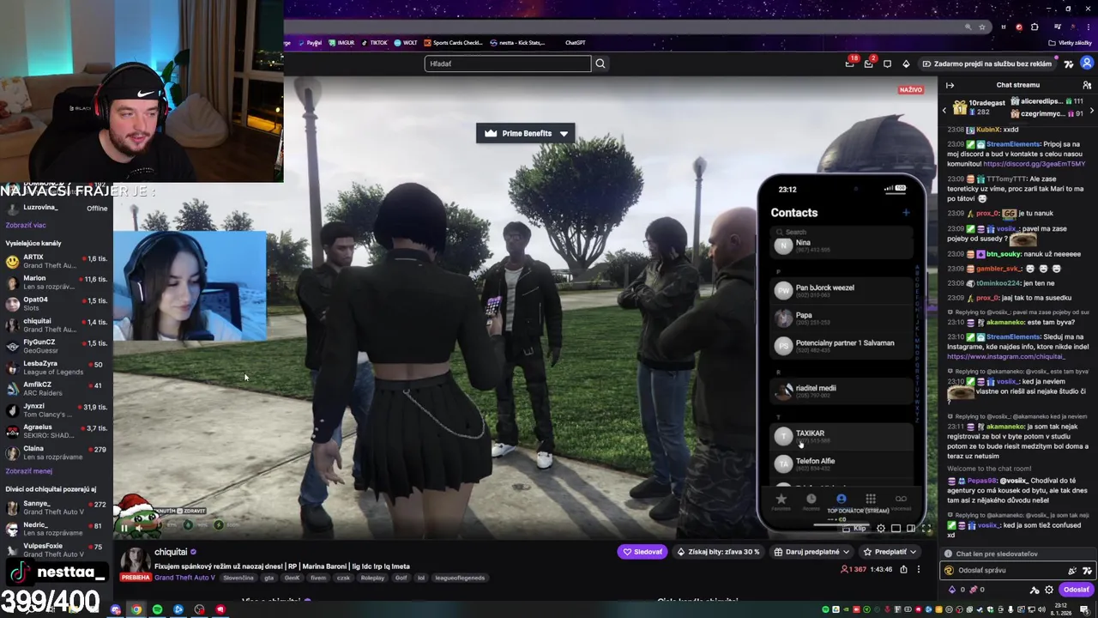This screenshot has height=618, width=1098.
Task: Open Sannye_ channel in the sidebar
Action: 57,507
